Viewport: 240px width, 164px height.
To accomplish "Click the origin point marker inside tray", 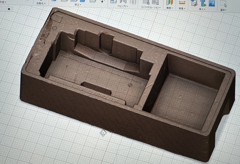I will 130,85.
